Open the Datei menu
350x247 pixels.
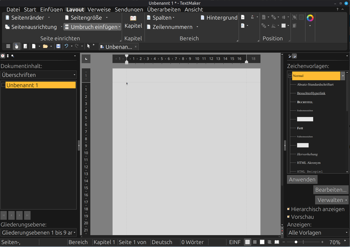coord(13,9)
